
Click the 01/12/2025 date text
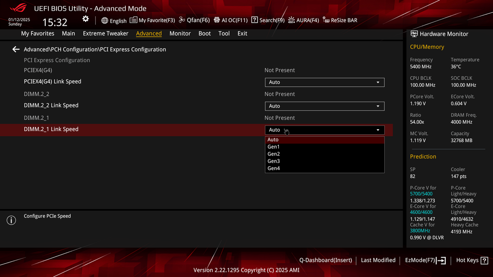point(19,19)
